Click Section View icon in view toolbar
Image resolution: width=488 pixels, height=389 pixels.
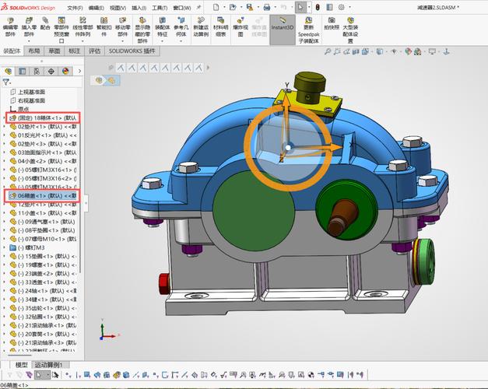(x=356, y=51)
